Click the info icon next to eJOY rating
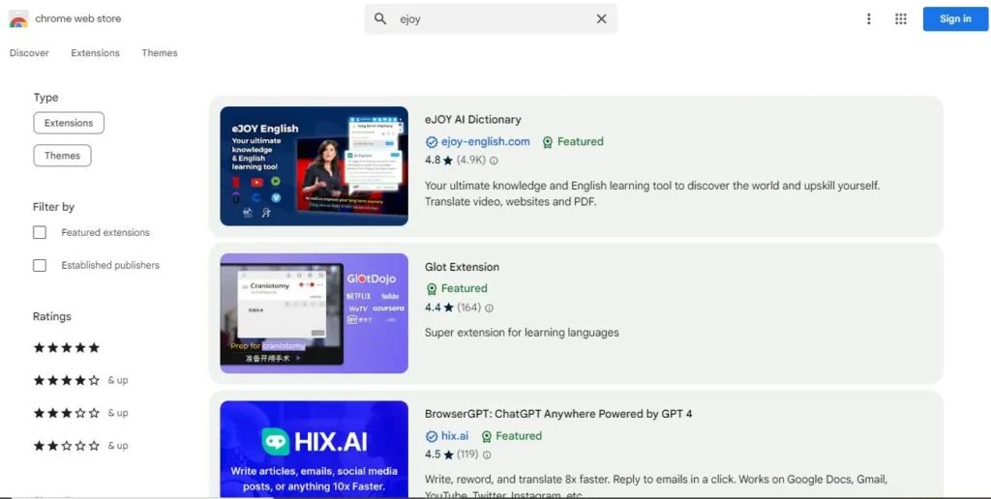 tap(494, 161)
